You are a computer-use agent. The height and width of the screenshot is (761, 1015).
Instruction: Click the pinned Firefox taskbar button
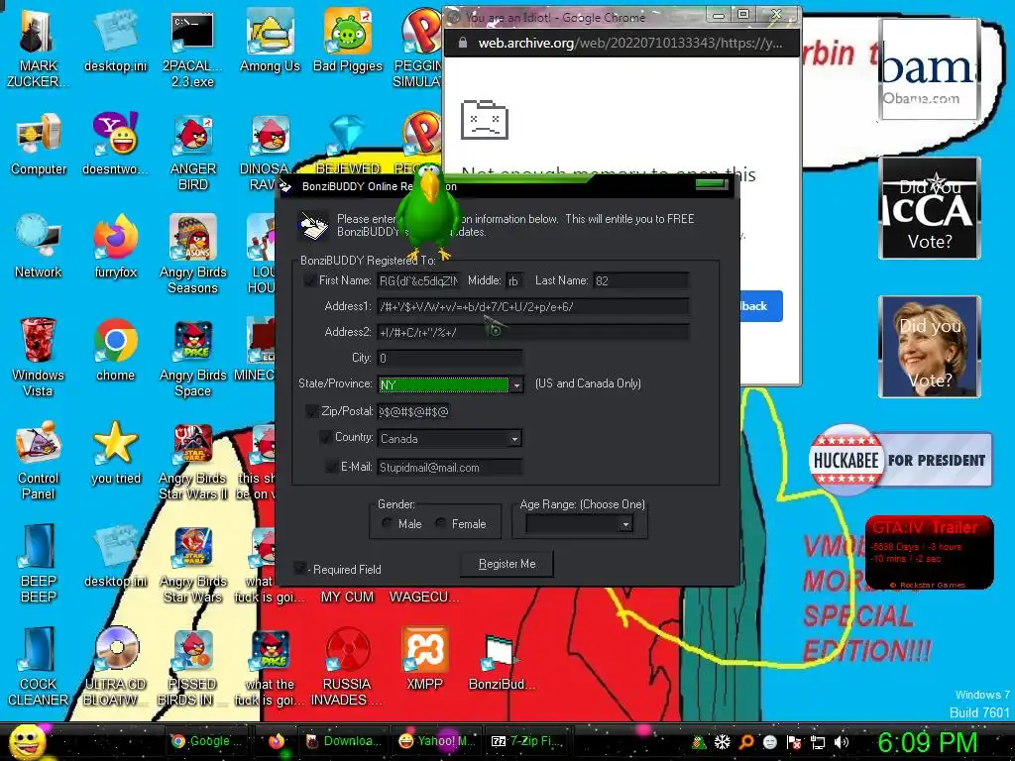[277, 741]
